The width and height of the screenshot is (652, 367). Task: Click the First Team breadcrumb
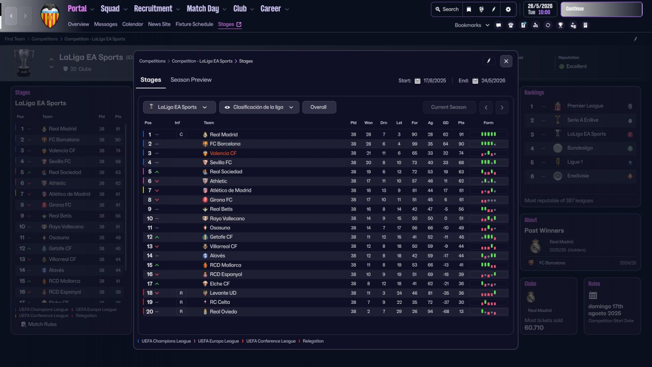[15, 39]
